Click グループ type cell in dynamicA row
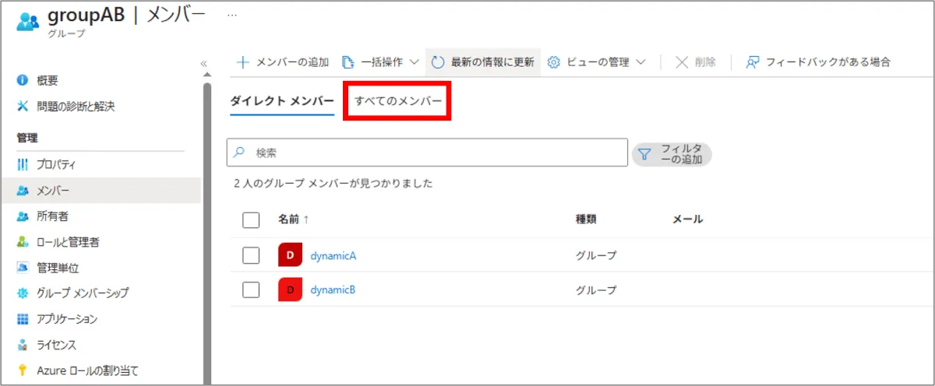The width and height of the screenshot is (935, 386). (596, 255)
